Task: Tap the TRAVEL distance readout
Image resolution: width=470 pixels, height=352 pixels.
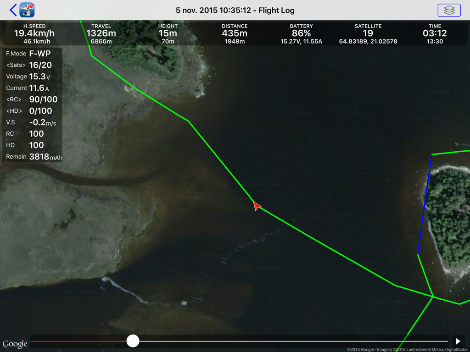Action: [101, 33]
